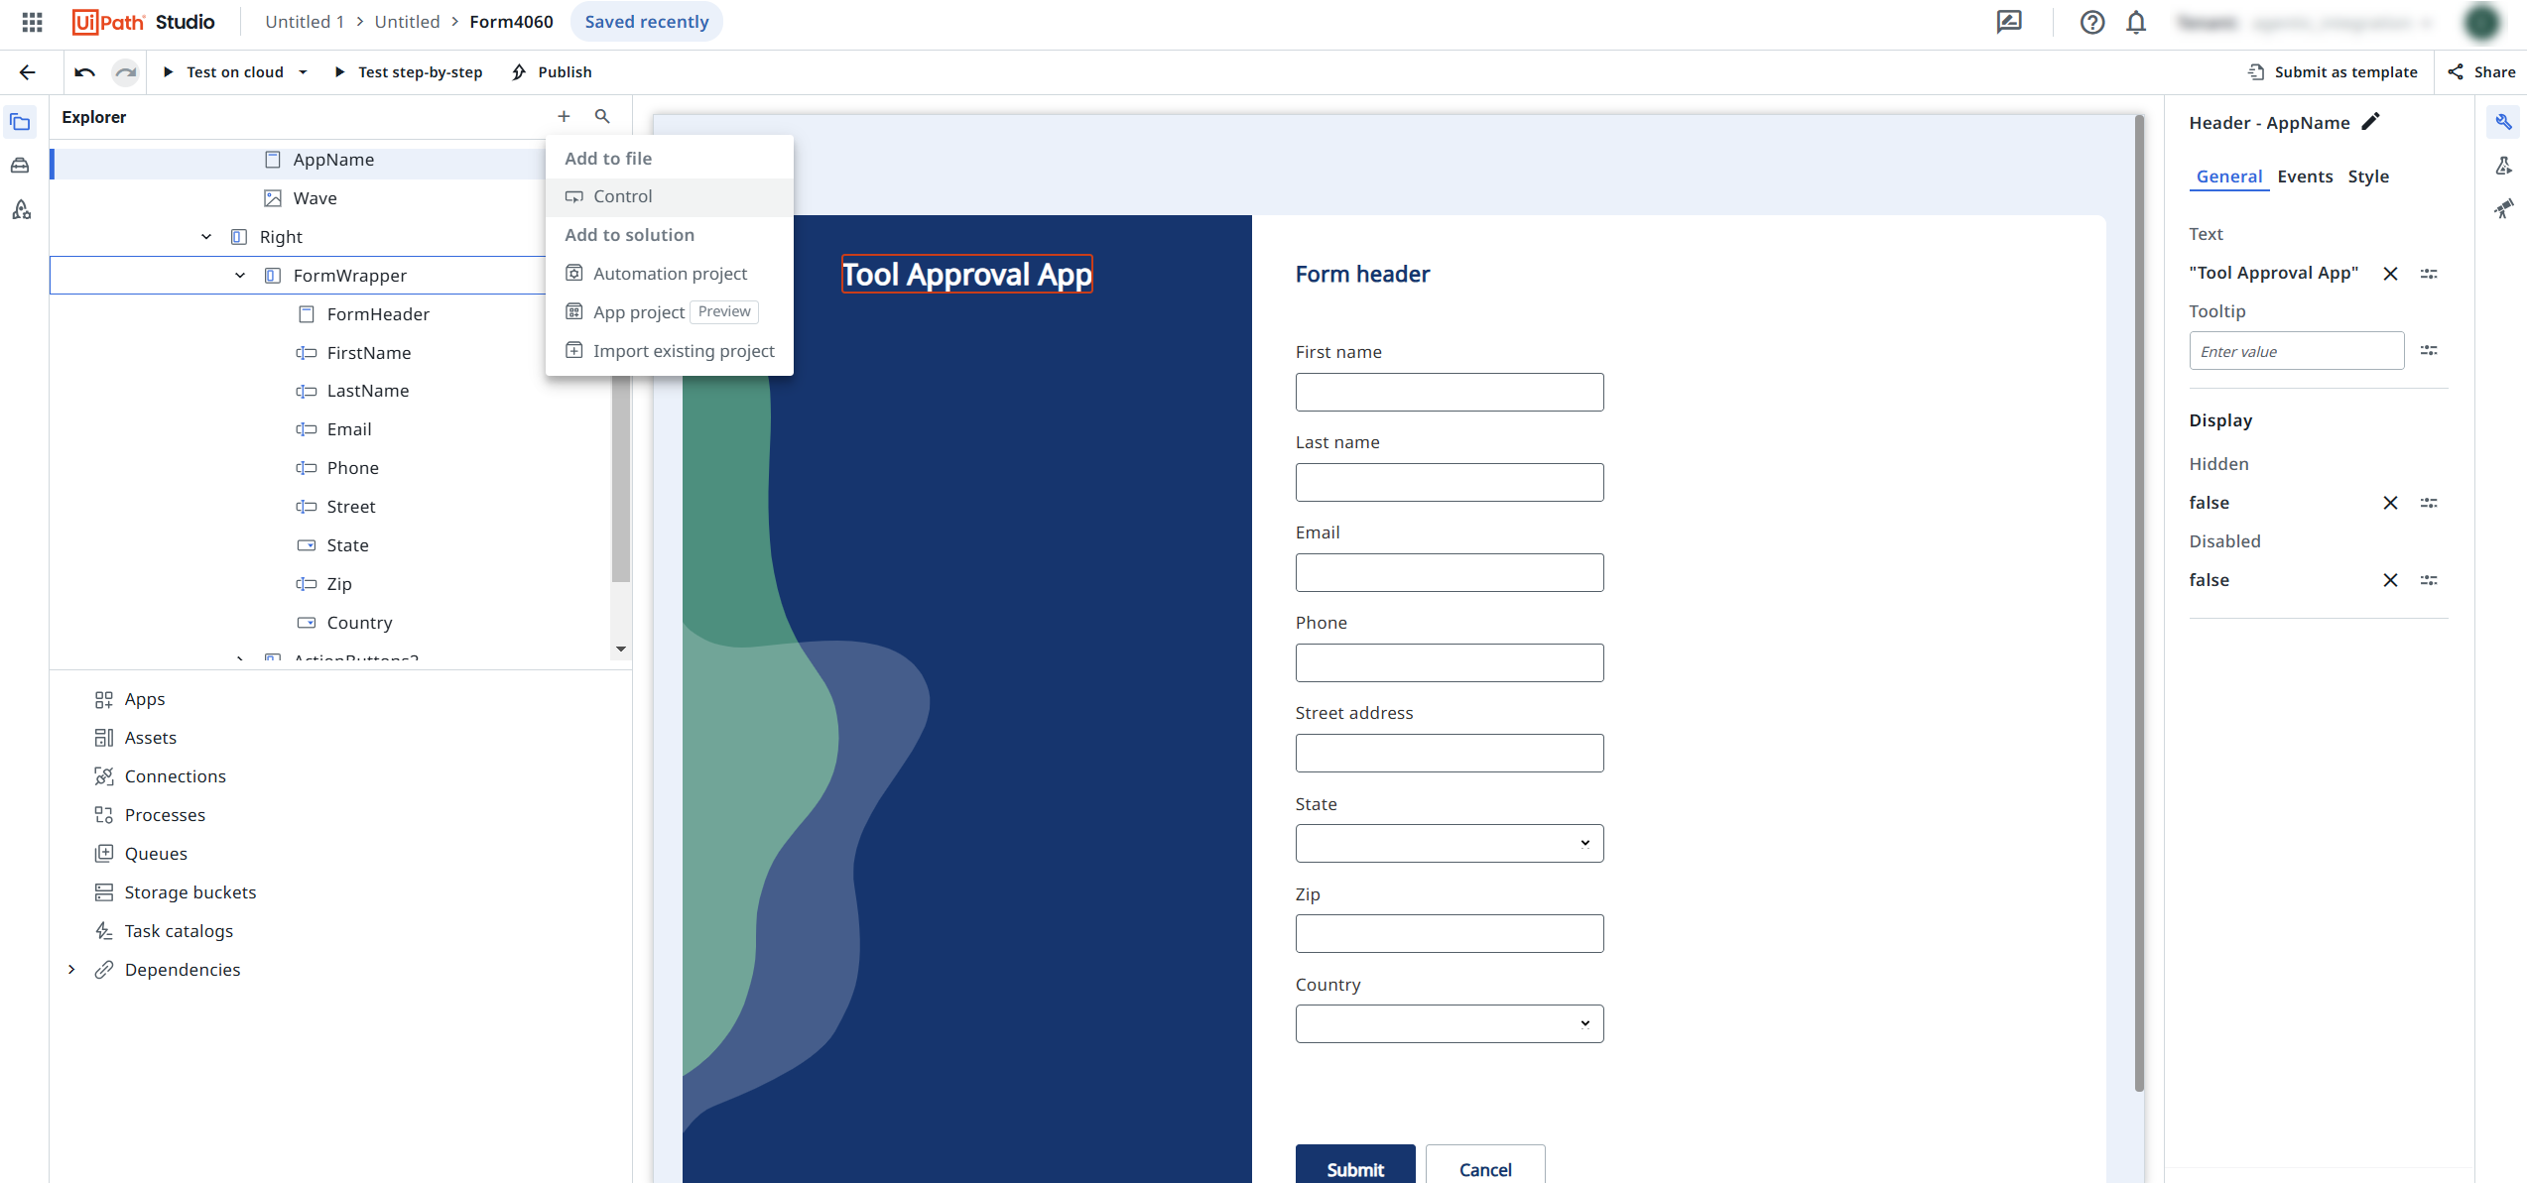
Task: Open the Untitled breadcrumb link
Action: tap(407, 22)
